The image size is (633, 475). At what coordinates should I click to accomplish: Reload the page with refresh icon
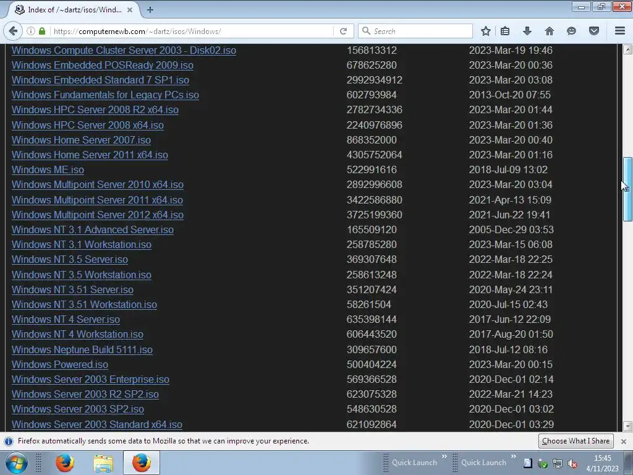pos(343,31)
